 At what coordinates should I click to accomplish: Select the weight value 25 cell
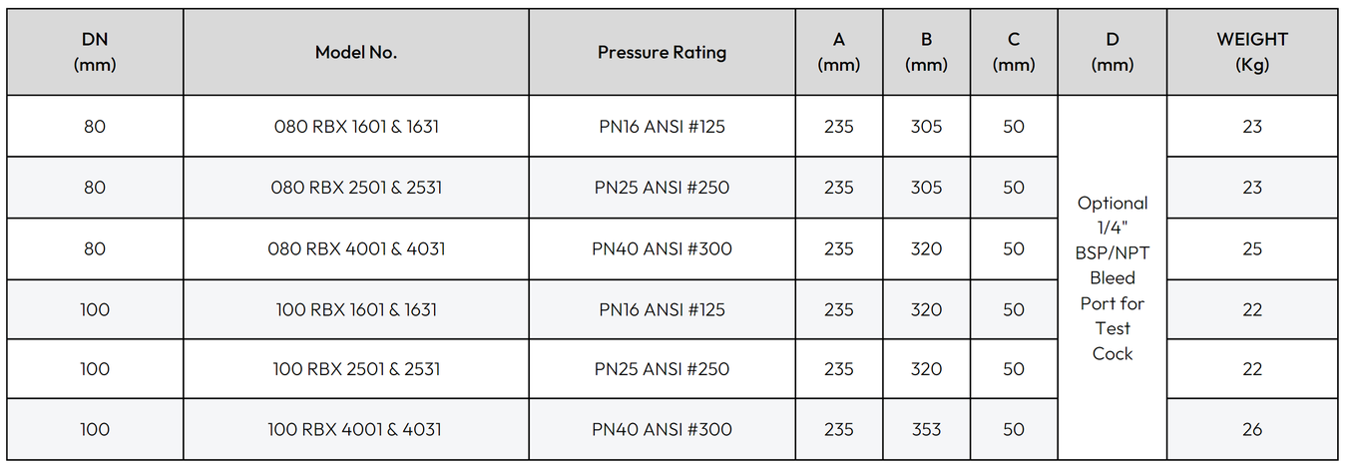pyautogui.click(x=1252, y=248)
